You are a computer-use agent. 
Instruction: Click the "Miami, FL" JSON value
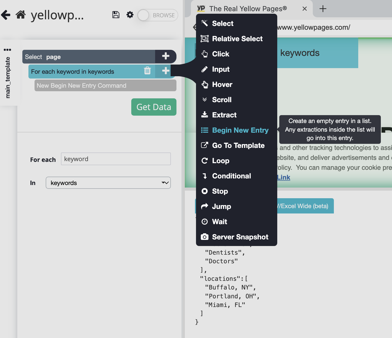[225, 305]
